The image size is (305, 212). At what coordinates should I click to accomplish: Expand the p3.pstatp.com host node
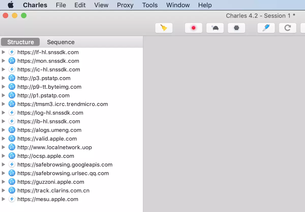pyautogui.click(x=3, y=78)
